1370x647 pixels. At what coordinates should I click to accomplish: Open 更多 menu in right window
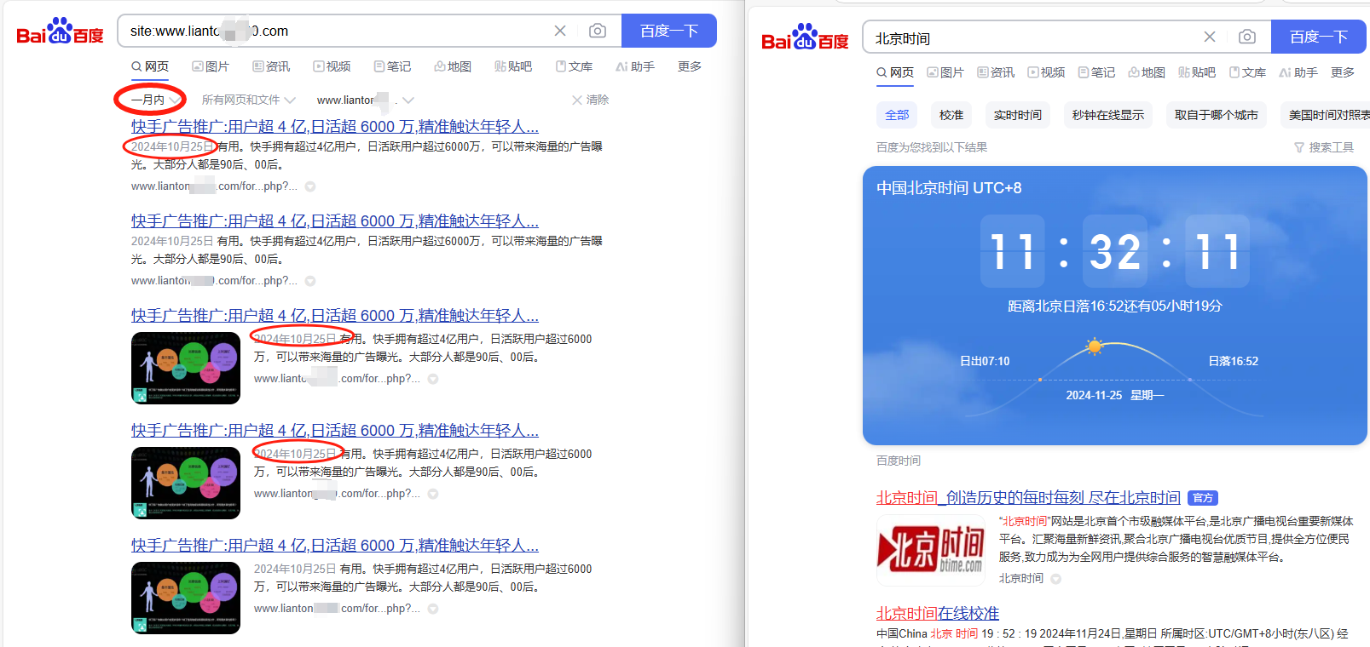[1343, 72]
